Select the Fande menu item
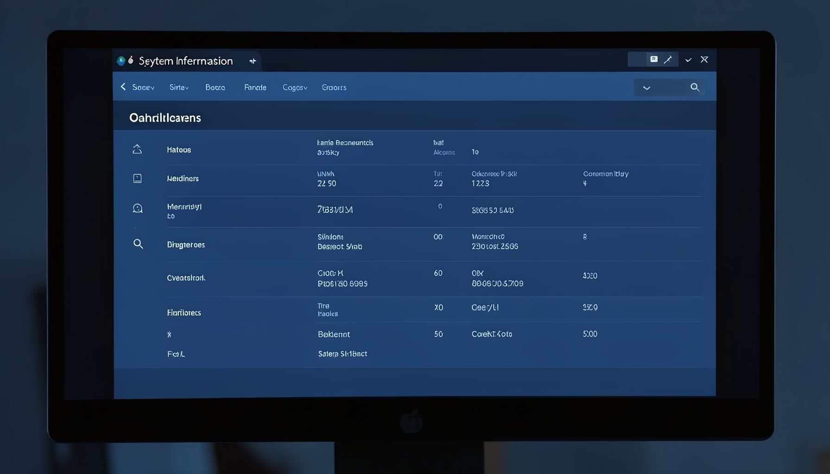This screenshot has height=474, width=830. coord(255,87)
